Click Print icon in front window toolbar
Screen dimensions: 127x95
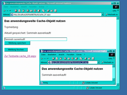[x=86, y=59]
